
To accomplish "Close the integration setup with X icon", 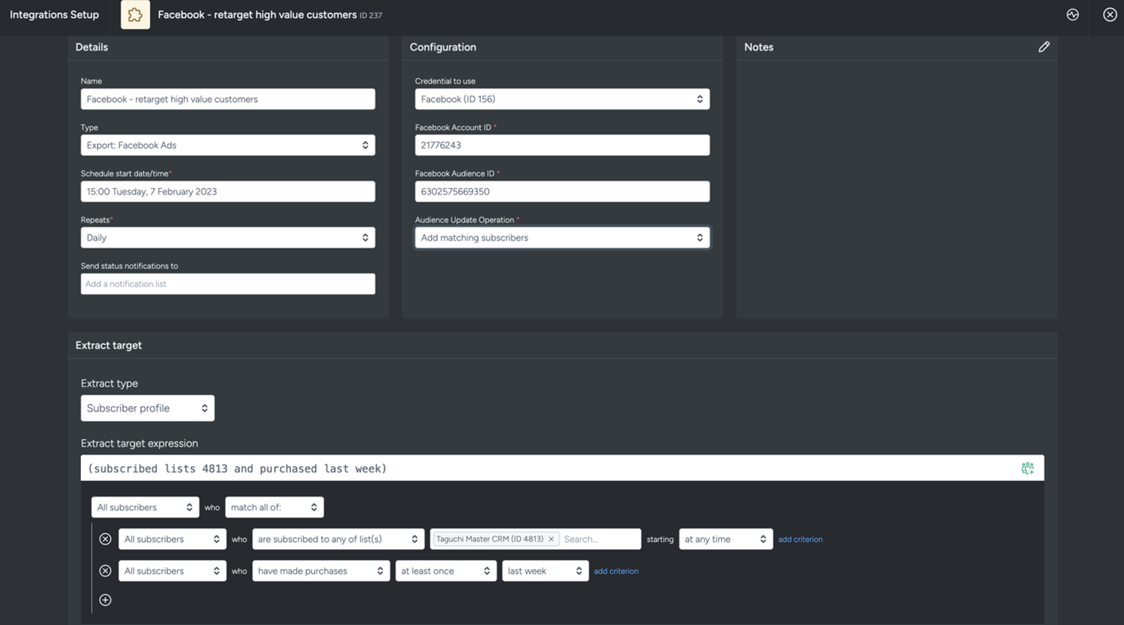I will [1110, 15].
